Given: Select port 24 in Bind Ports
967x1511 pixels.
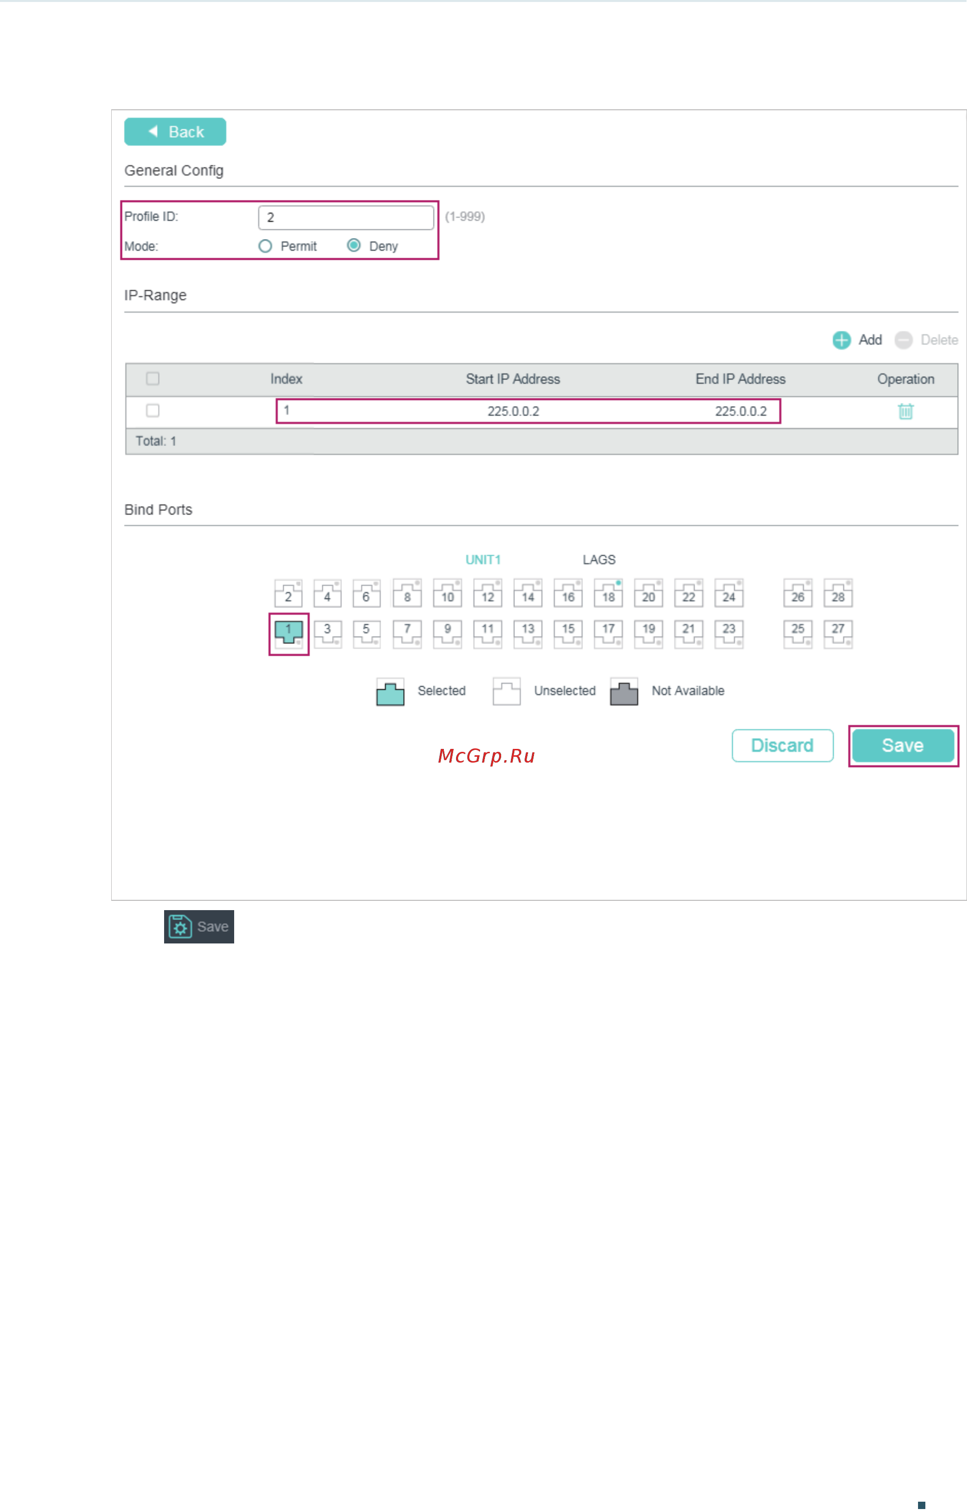Looking at the screenshot, I should [729, 594].
